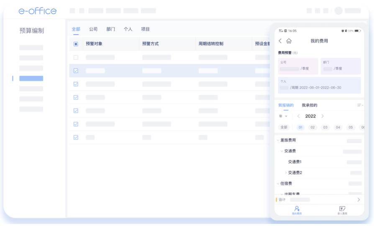This screenshot has height=226, width=374.
Task: Collapse the 差旅费用 category
Action: click(278, 141)
